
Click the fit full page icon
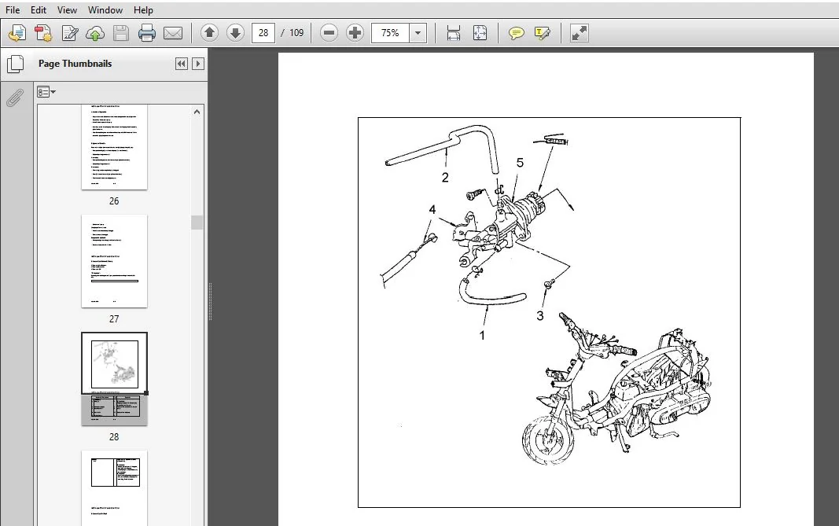[480, 33]
